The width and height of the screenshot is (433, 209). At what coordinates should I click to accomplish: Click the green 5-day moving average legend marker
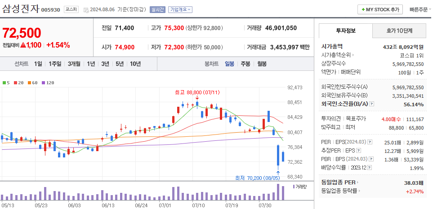4,83
